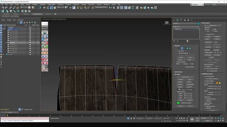The height and width of the screenshot is (127, 227).
Task: Click the Bridge button in Edit Edges
Action: coord(180,87)
